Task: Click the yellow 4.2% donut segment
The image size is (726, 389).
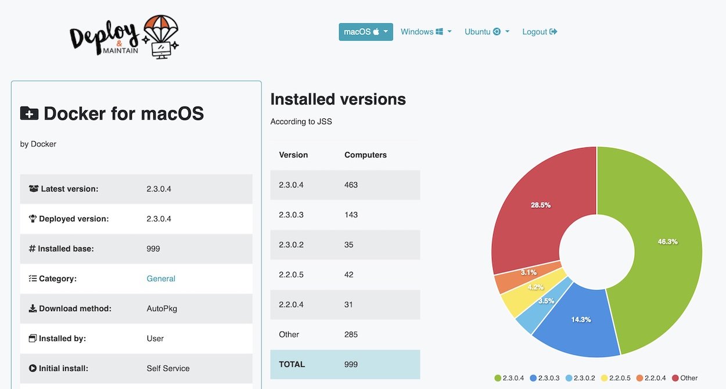Action: coord(535,287)
